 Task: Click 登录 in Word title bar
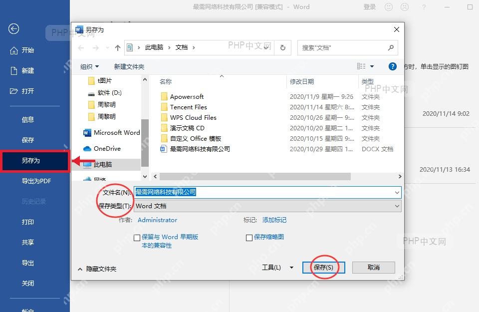pos(369,6)
